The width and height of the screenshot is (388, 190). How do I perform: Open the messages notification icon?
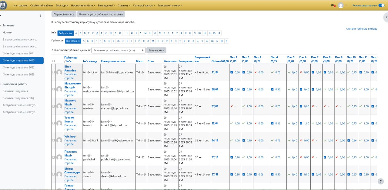tap(333, 5)
